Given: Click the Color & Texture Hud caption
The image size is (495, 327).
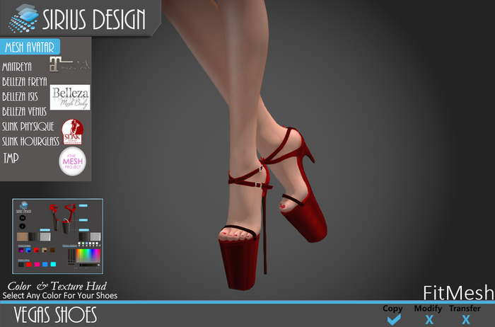Looking at the screenshot, I should coord(57,286).
